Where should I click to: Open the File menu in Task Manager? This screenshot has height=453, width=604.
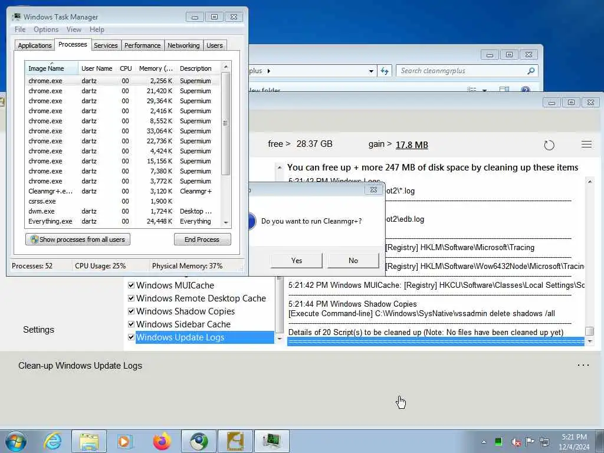click(20, 29)
